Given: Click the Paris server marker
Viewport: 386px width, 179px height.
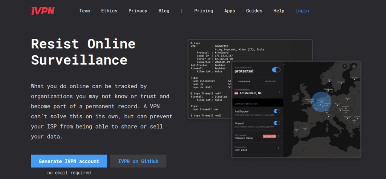Looking at the screenshot, I should coord(316,110).
